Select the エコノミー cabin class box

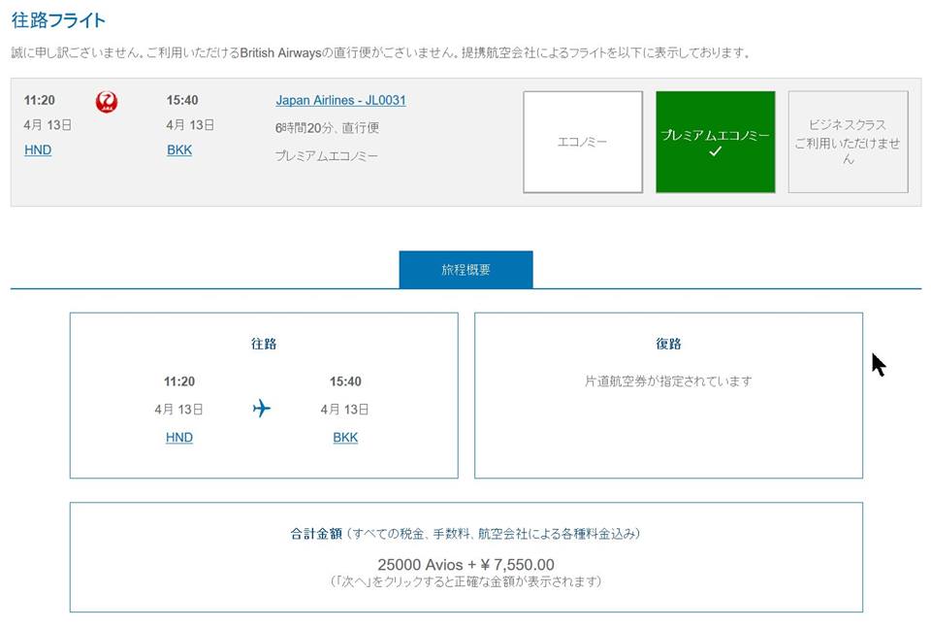[583, 142]
